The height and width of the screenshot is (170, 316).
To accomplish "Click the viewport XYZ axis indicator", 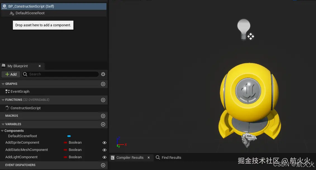I will (x=121, y=143).
